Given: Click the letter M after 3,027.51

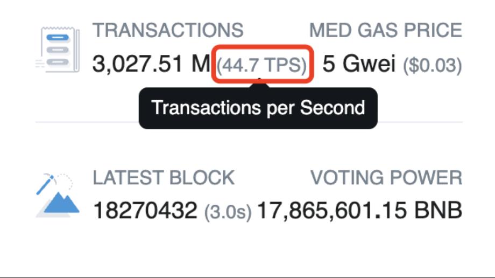Looking at the screenshot, I should (x=200, y=65).
